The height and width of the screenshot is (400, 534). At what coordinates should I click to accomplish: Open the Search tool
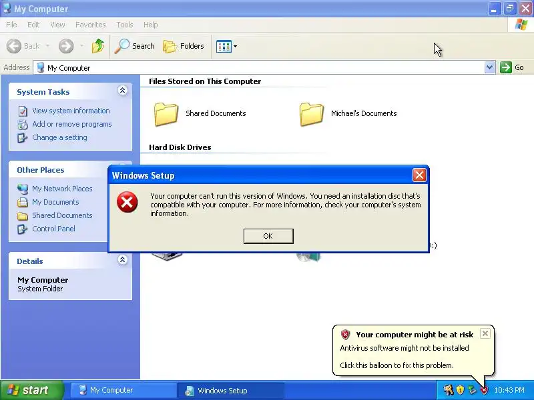pyautogui.click(x=134, y=46)
